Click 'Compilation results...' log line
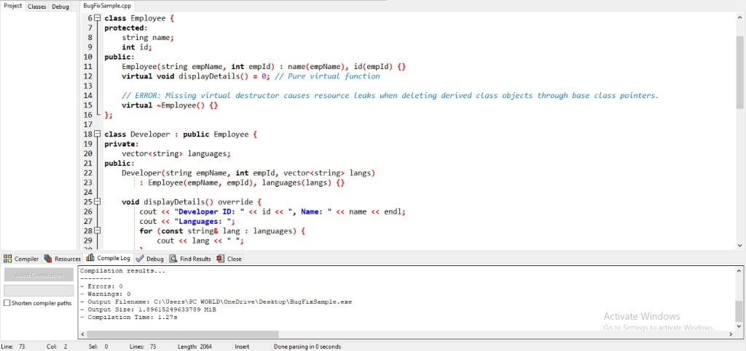The height and width of the screenshot is (351, 746). coord(122,271)
